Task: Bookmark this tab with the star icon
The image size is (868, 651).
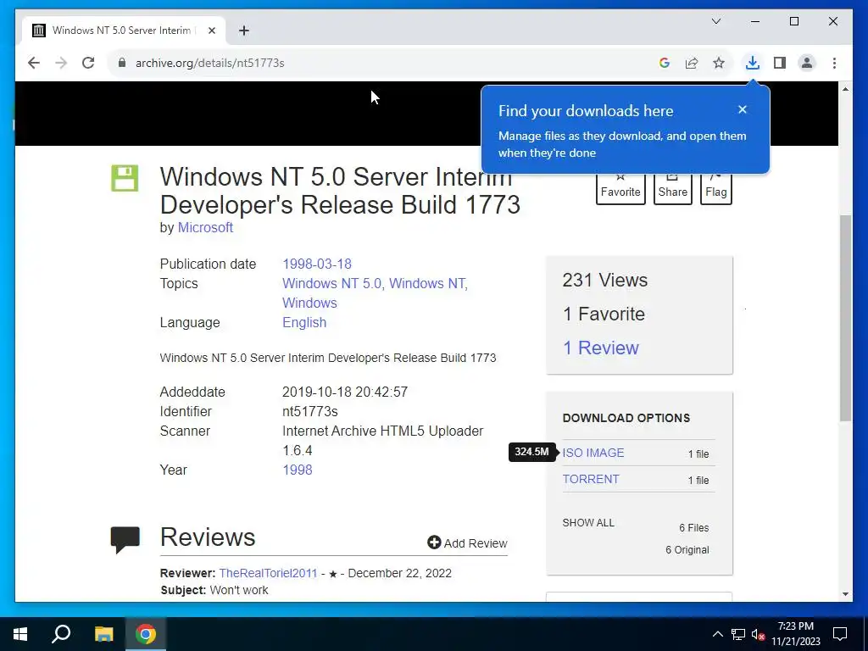Action: coord(719,63)
